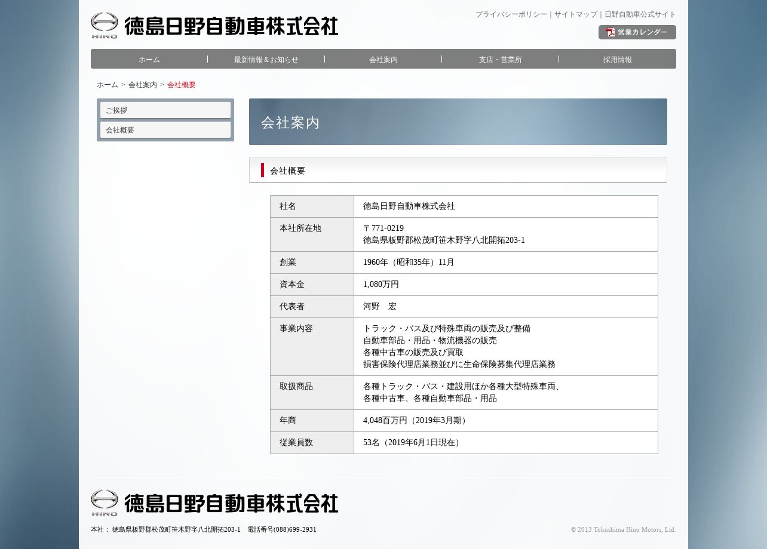This screenshot has width=767, height=549.
Task: Go to ホーム in the navigation bar
Action: tap(149, 59)
